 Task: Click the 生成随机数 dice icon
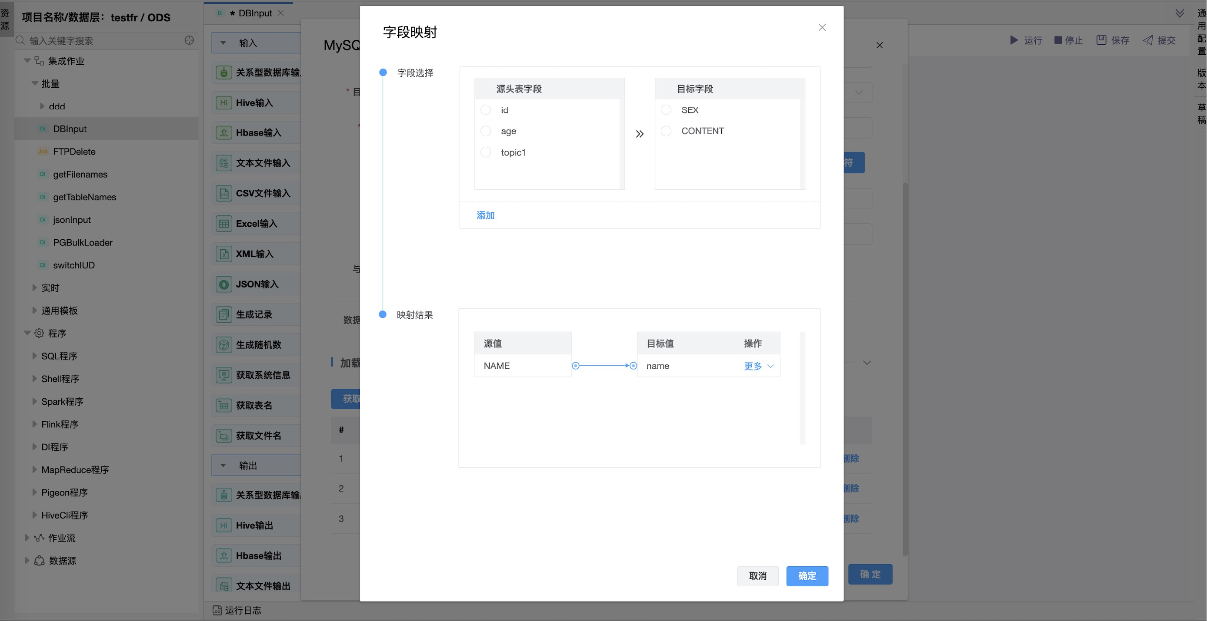point(223,345)
